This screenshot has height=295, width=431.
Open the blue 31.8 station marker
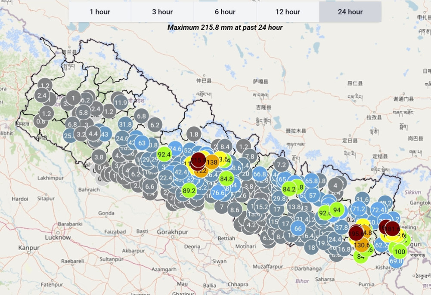125,125
